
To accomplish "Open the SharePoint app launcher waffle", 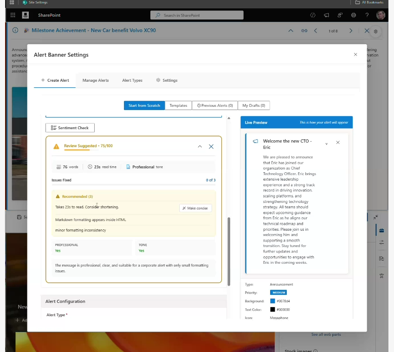I will point(13,15).
